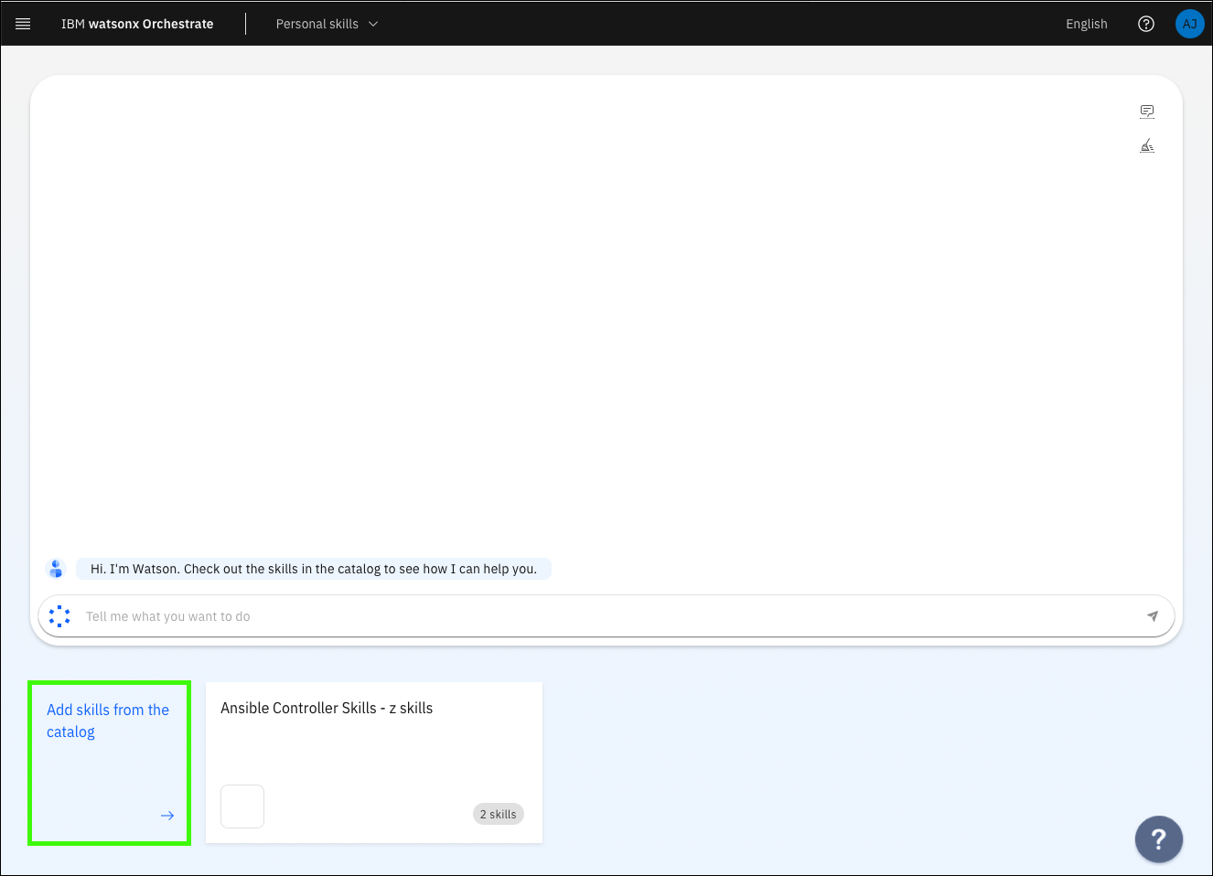Viewport: 1213px width, 876px height.
Task: Open the Ansible Controller Skills tile title
Action: point(327,708)
